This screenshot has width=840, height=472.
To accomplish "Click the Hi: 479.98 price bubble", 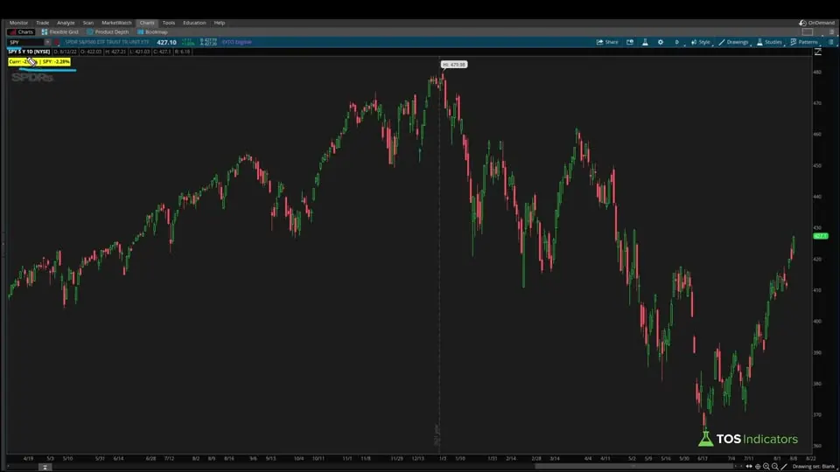I will click(454, 65).
